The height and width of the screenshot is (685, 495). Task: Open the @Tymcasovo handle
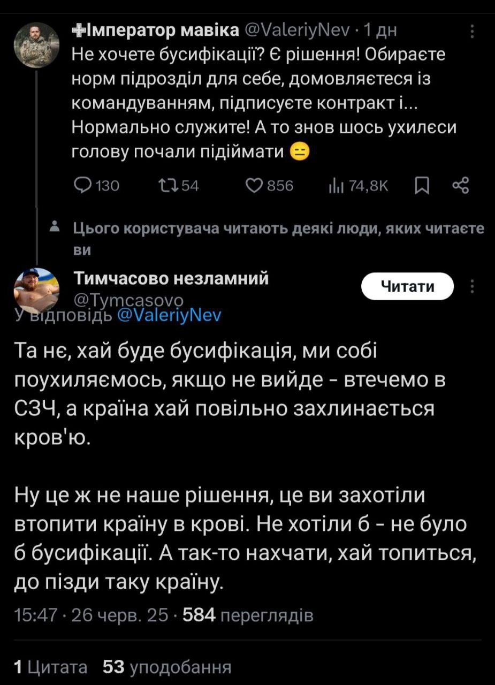(x=128, y=300)
